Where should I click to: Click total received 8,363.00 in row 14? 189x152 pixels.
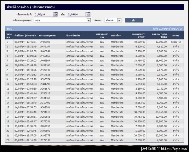162,103
